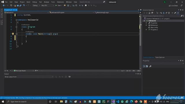Collapse the namespace helloworld code block
Viewport: 185px width, 104px height.
(x=16, y=20)
